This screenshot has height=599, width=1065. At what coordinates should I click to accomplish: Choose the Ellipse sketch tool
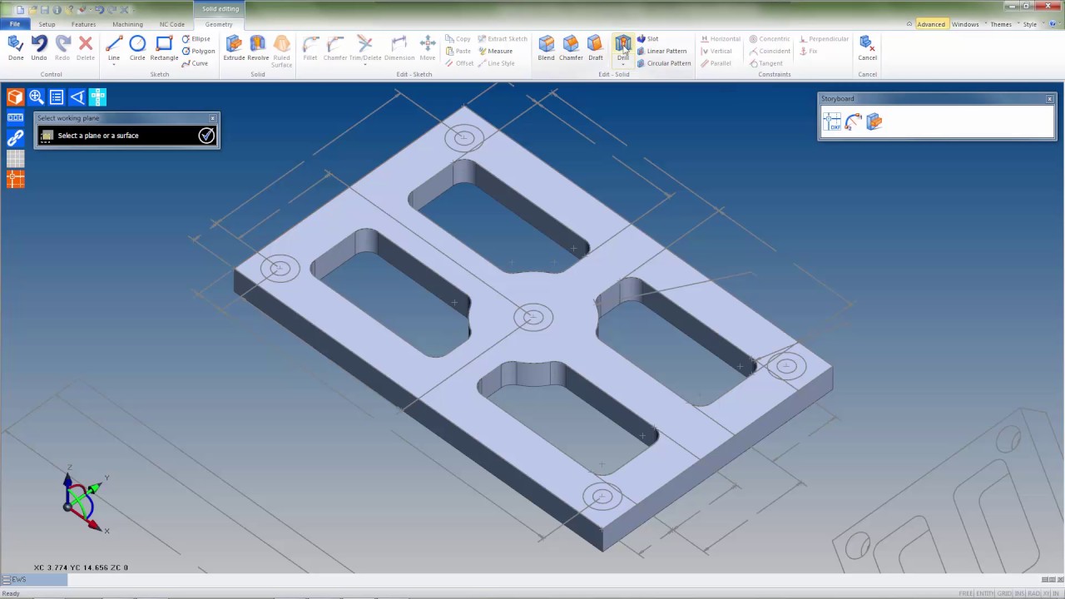(x=196, y=39)
